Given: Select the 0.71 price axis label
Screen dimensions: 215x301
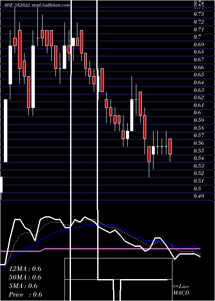Looking at the screenshot, I should tap(199, 30).
